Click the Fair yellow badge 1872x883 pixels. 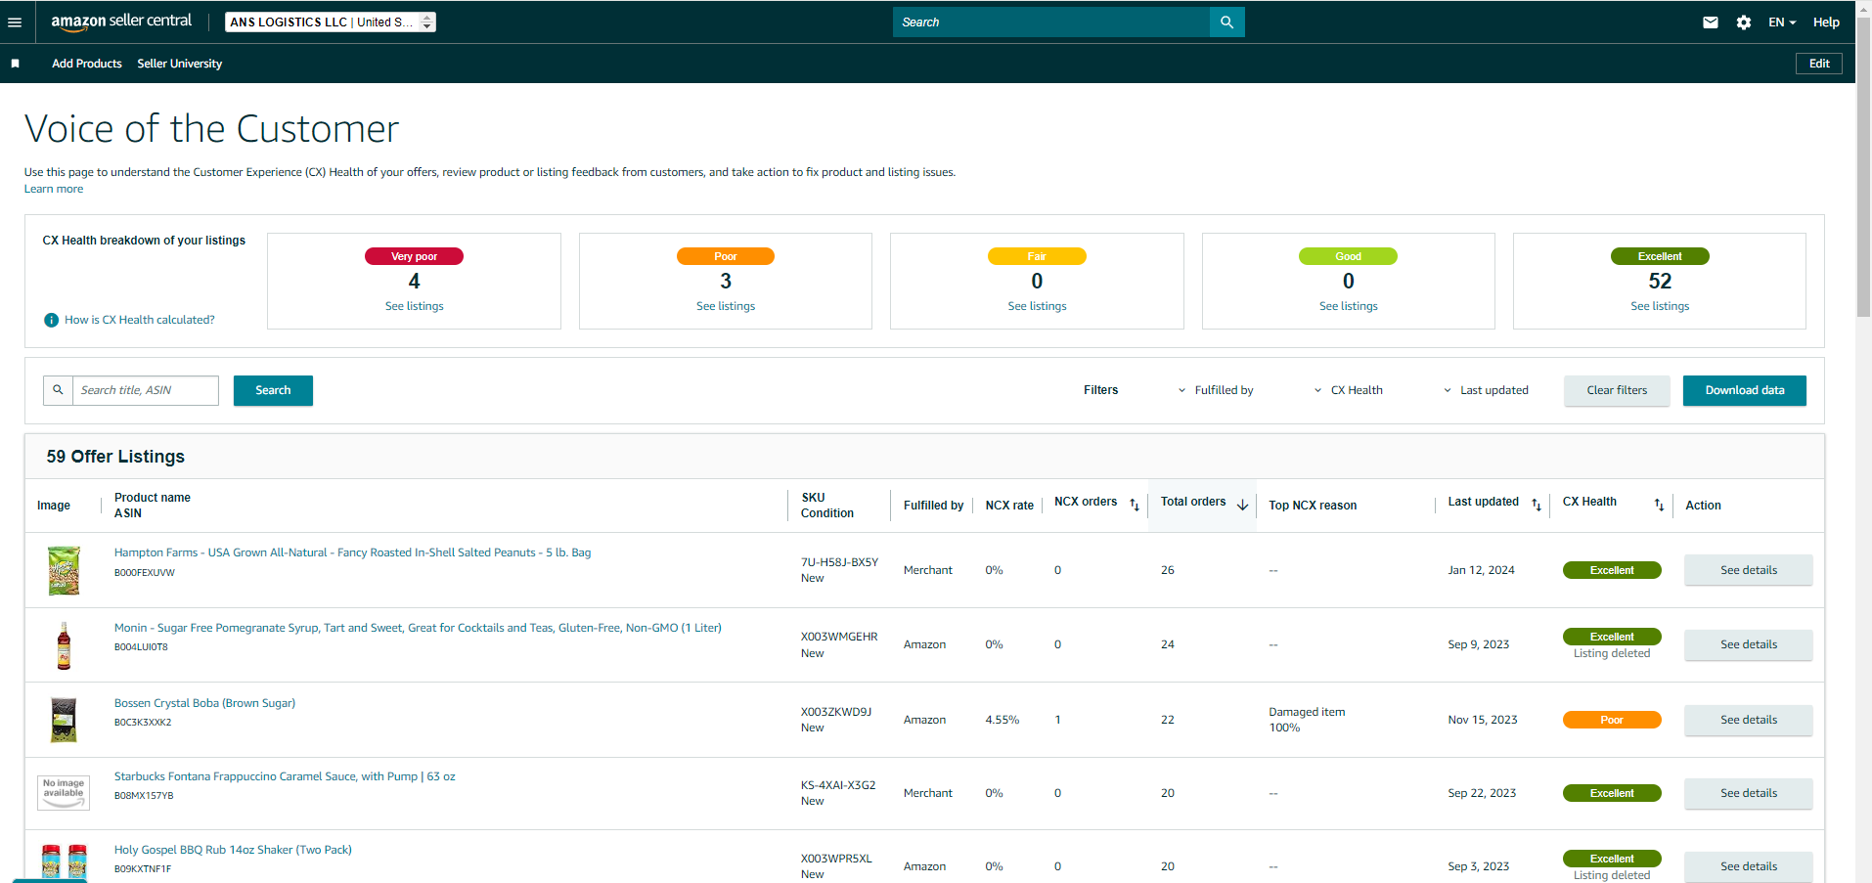tap(1037, 256)
